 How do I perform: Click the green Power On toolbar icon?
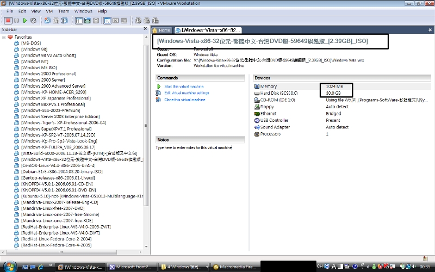pos(25,21)
